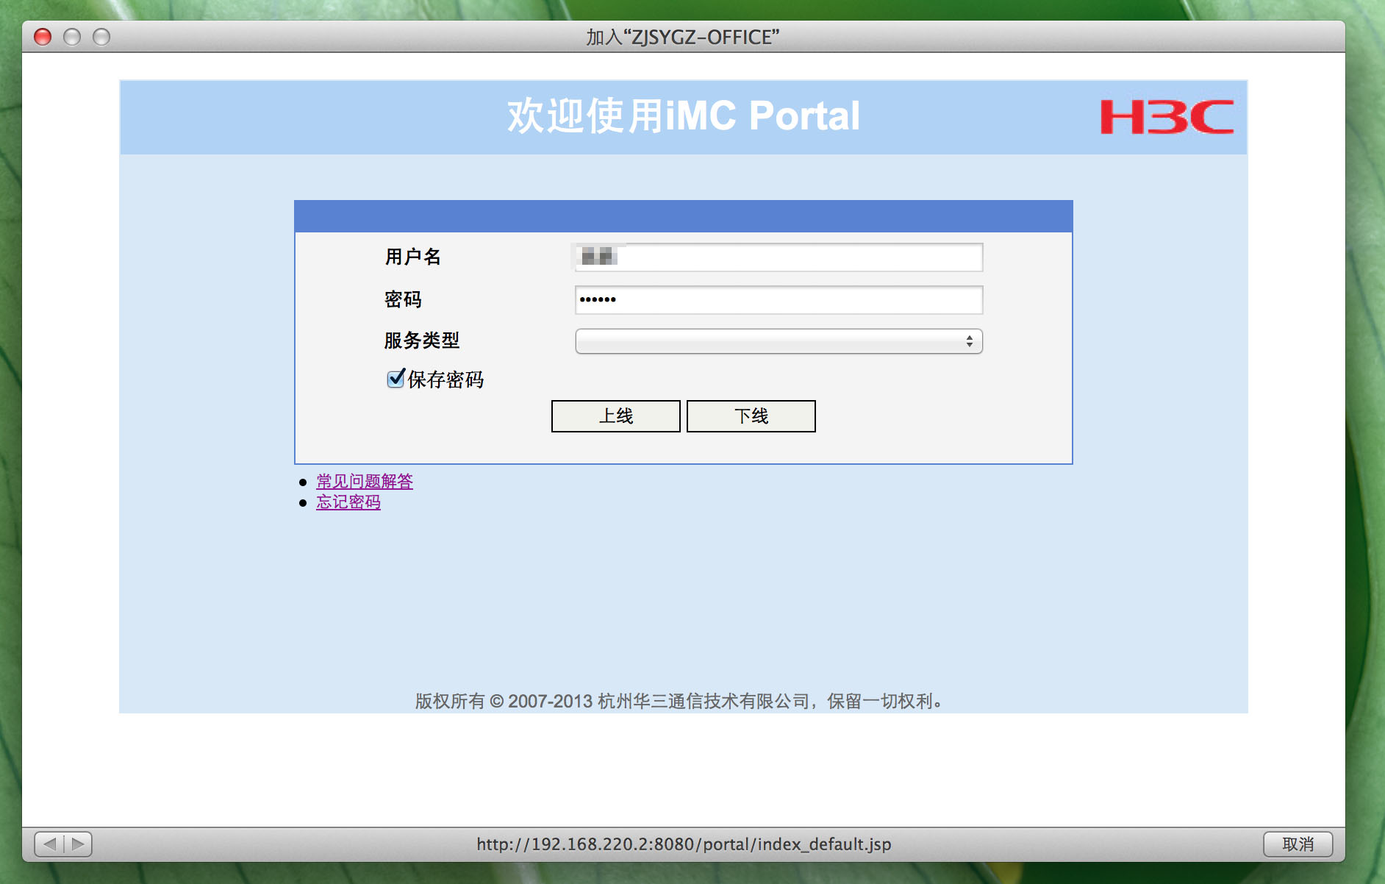1385x884 pixels.
Task: Click the 取消 button
Action: click(x=1298, y=844)
